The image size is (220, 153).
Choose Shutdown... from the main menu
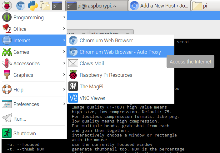[33, 133]
